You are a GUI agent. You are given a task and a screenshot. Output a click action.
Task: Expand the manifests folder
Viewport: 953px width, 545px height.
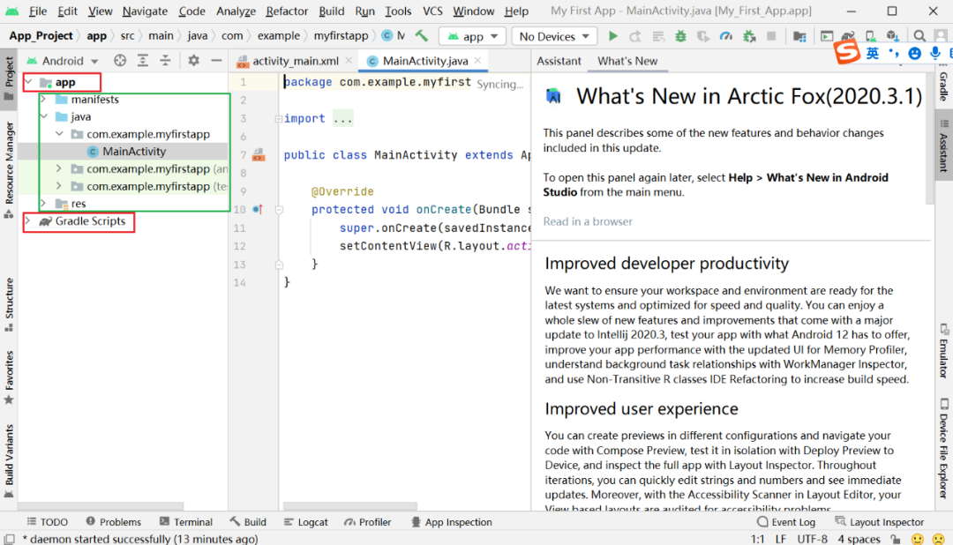pos(44,99)
